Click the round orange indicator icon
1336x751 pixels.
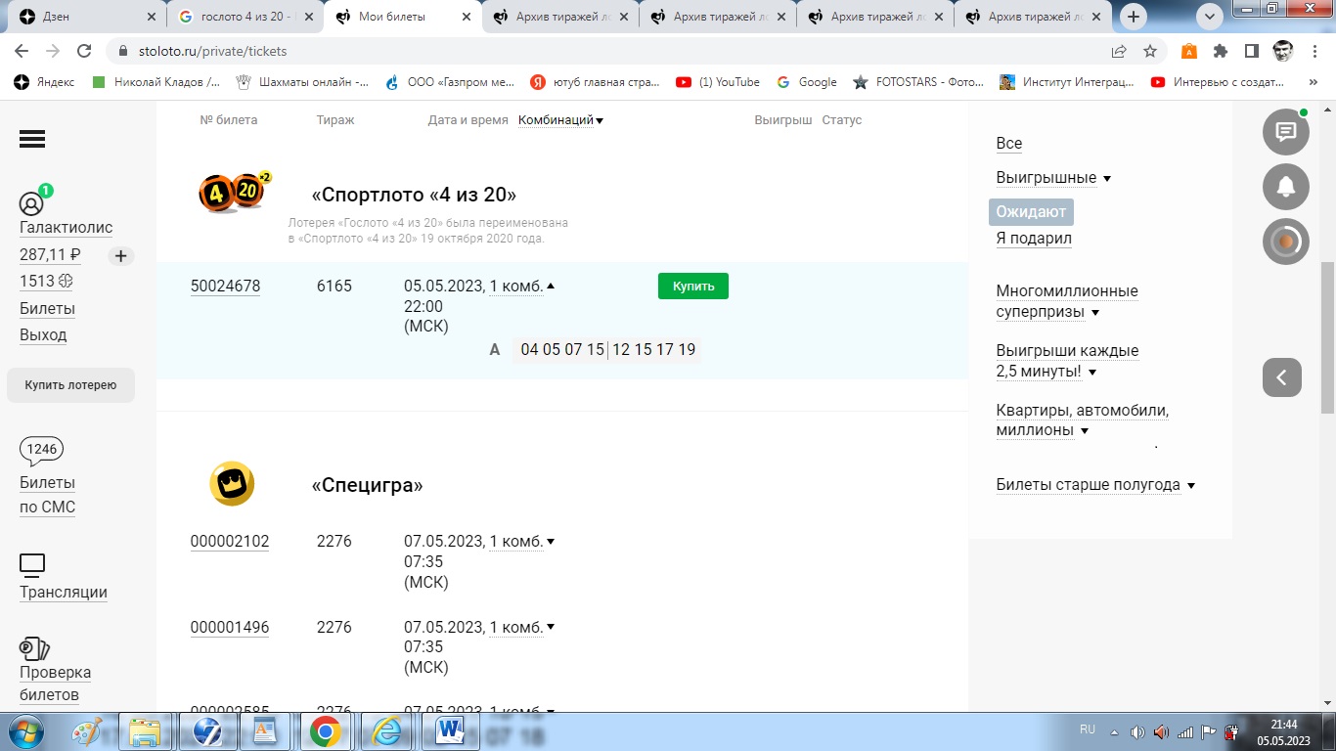coord(1285,242)
